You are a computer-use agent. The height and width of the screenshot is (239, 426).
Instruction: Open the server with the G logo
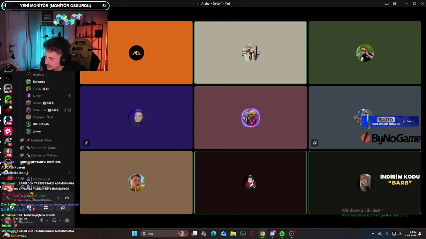point(8,78)
